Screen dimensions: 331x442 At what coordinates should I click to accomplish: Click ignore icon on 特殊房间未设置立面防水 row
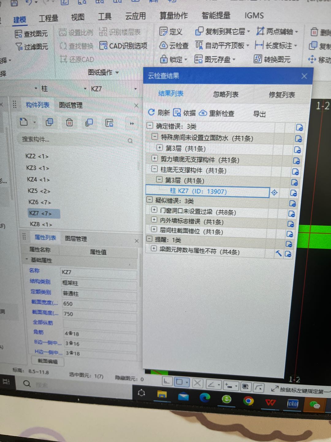click(x=298, y=138)
